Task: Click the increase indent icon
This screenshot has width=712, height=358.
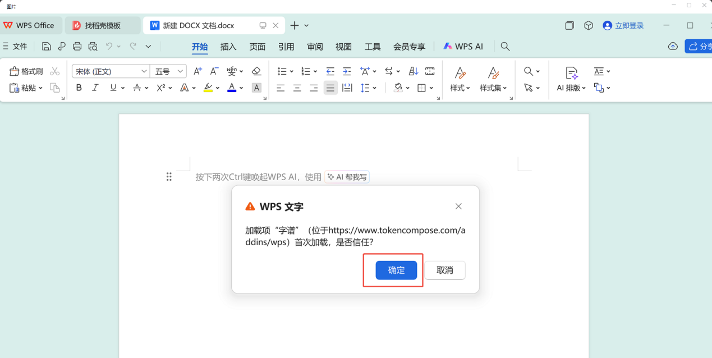Action: click(347, 71)
